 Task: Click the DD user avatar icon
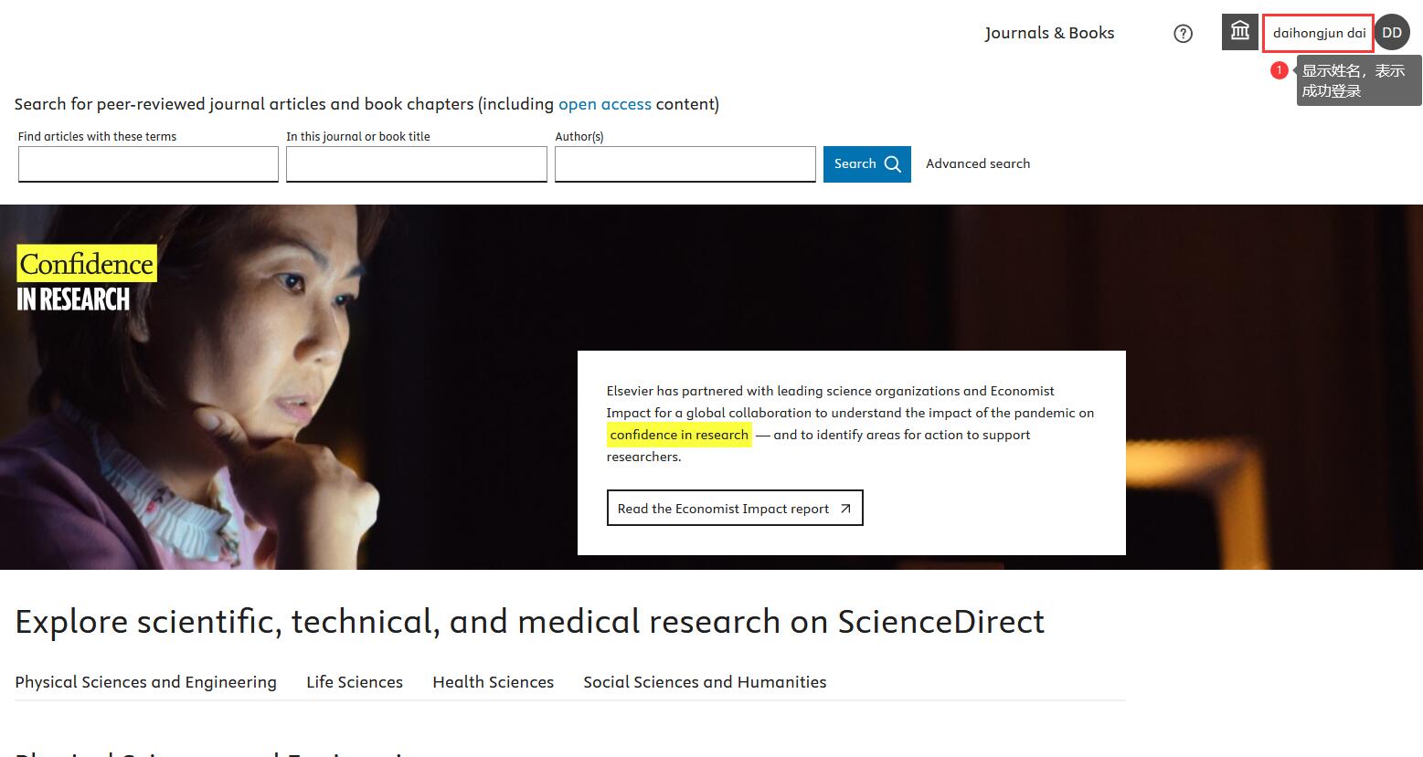[1392, 33]
